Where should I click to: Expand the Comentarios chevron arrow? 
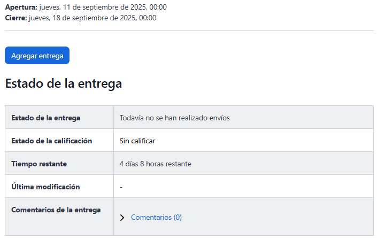pos(122,218)
